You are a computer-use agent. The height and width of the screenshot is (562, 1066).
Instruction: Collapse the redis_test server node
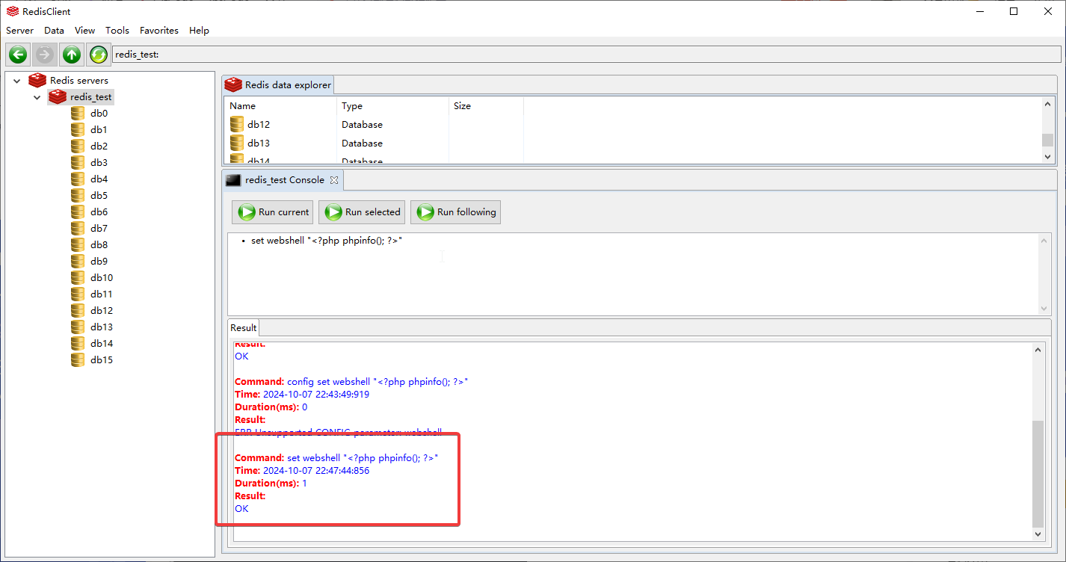click(37, 97)
